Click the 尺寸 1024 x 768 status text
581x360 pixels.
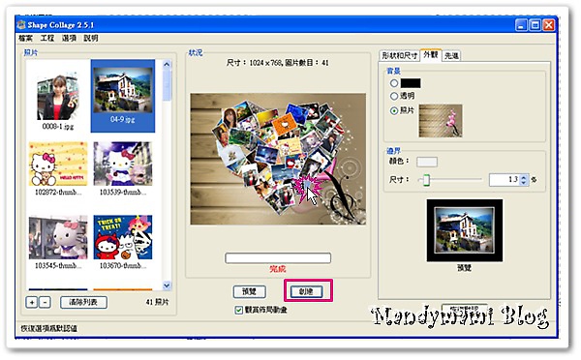[278, 63]
